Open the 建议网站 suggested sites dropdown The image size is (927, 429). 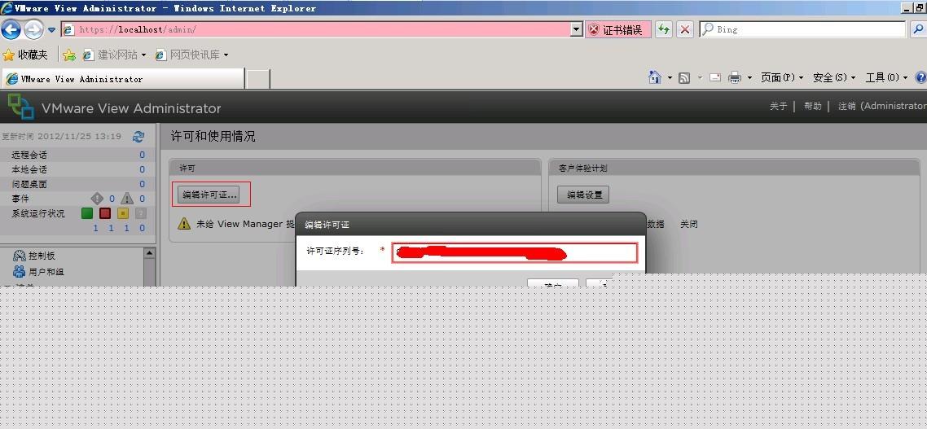[x=114, y=55]
